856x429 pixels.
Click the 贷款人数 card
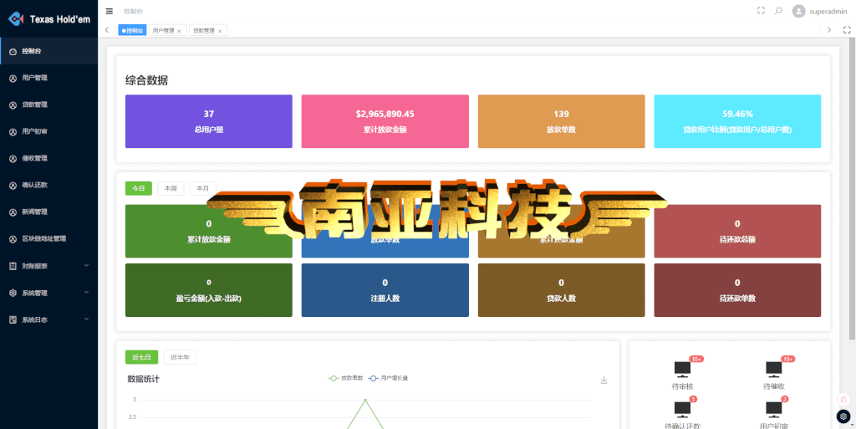pos(561,290)
